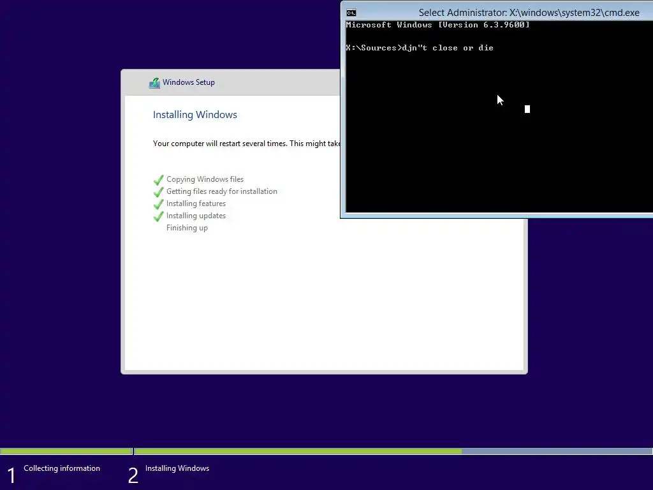Click the 'Installing updates' step text
Image resolution: width=653 pixels, height=490 pixels.
point(196,216)
